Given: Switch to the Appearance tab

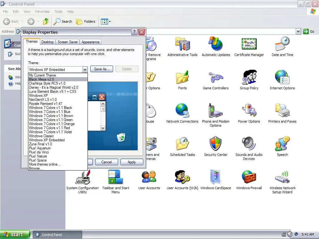Looking at the screenshot, I should click(x=91, y=42).
